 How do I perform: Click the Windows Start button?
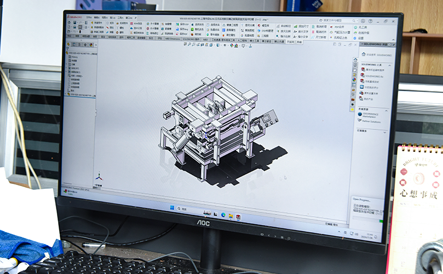[172, 208]
